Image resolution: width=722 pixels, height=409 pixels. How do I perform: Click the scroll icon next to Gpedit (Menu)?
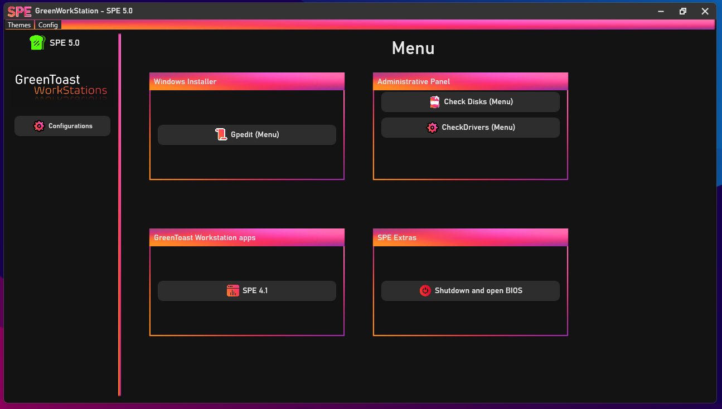(x=221, y=134)
